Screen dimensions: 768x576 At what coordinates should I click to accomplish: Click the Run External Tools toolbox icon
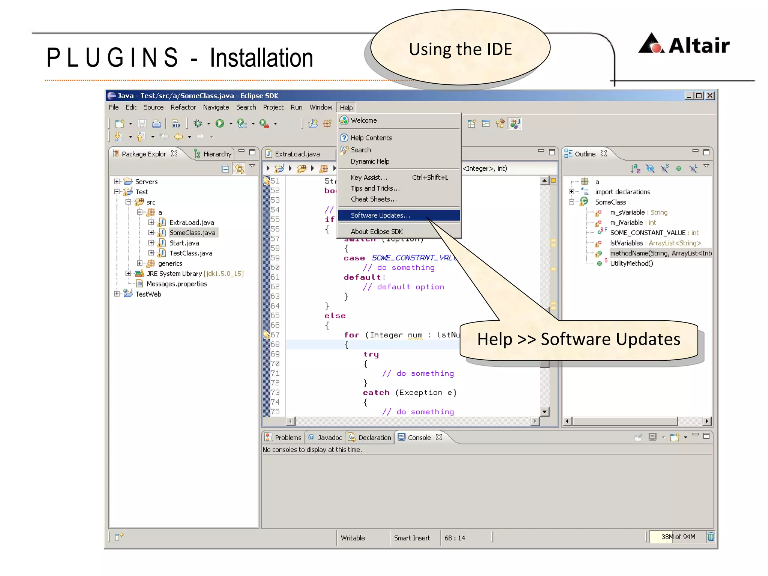pos(264,123)
